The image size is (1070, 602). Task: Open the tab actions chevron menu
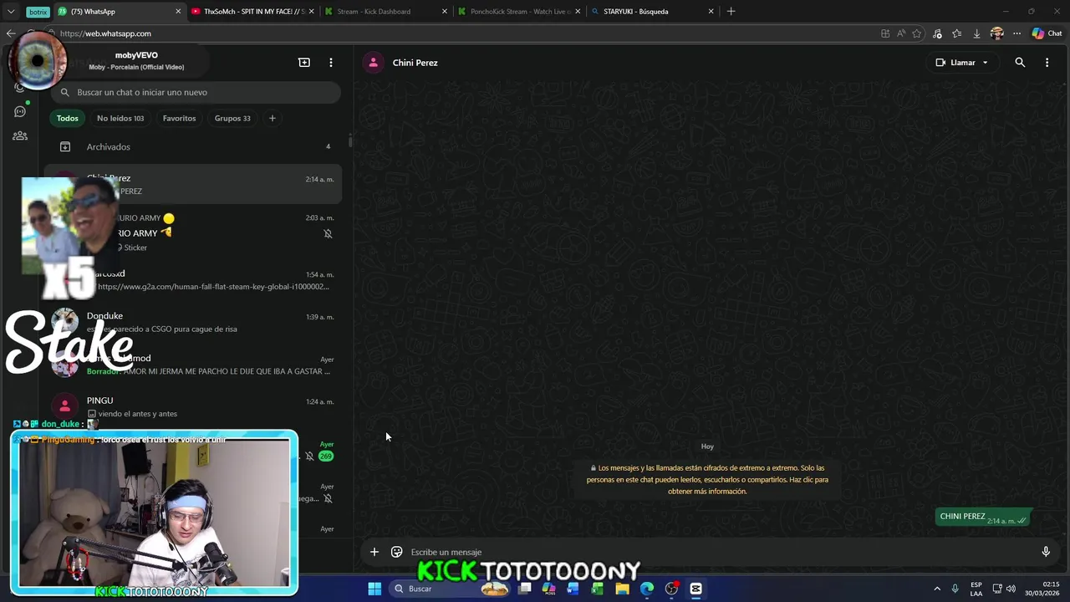(11, 12)
